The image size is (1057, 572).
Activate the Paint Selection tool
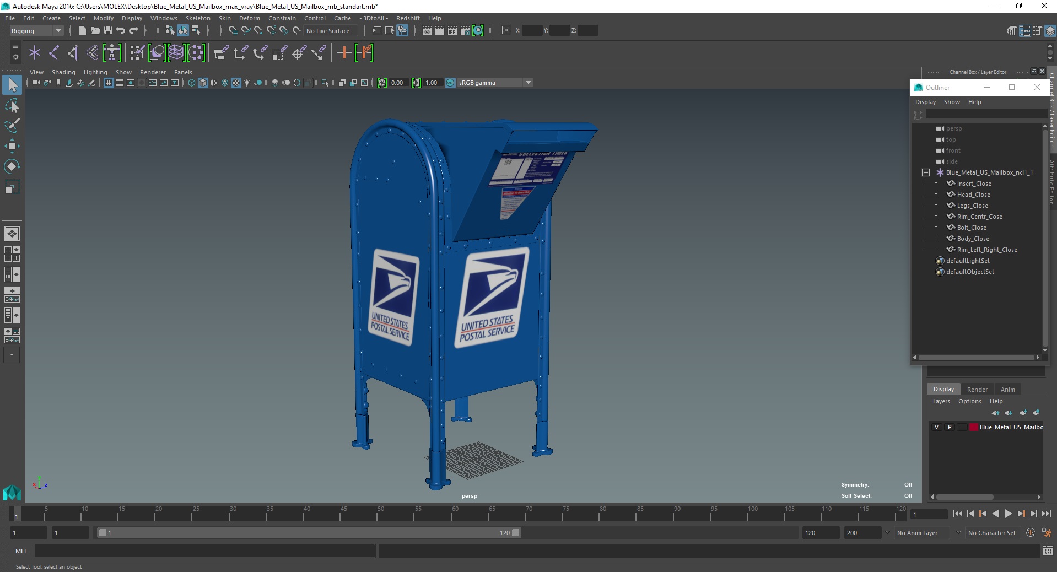[x=12, y=126]
